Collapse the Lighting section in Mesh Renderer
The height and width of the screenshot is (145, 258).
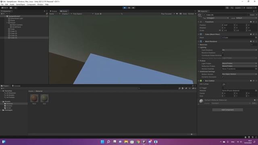(x=199, y=48)
